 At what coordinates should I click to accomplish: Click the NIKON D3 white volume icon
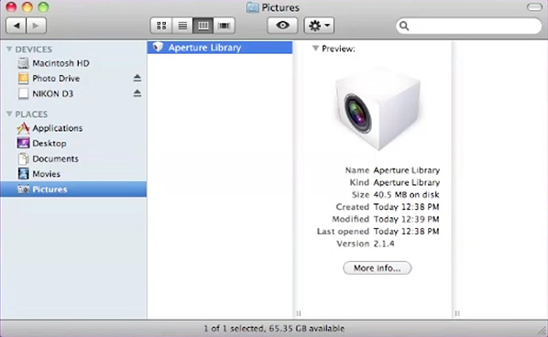(23, 93)
